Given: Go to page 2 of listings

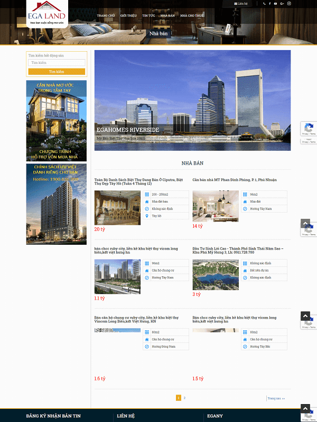Looking at the screenshot, I should tap(184, 398).
